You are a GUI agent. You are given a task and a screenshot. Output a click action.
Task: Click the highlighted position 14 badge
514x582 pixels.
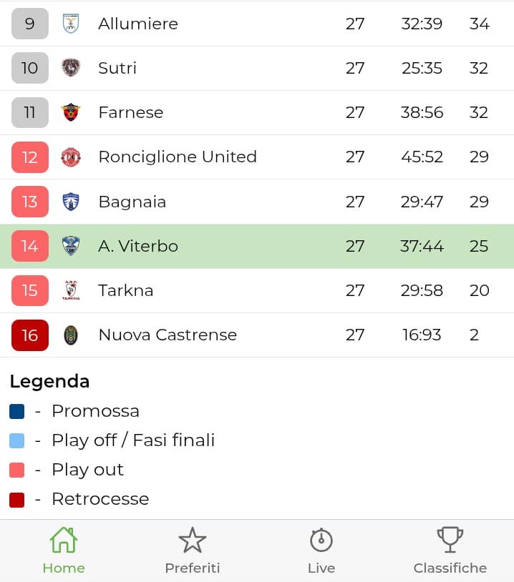(30, 246)
